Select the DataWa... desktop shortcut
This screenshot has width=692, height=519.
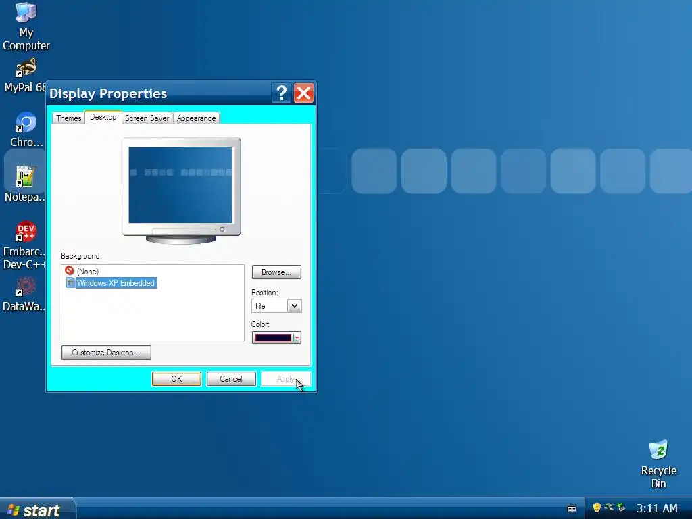pos(24,293)
